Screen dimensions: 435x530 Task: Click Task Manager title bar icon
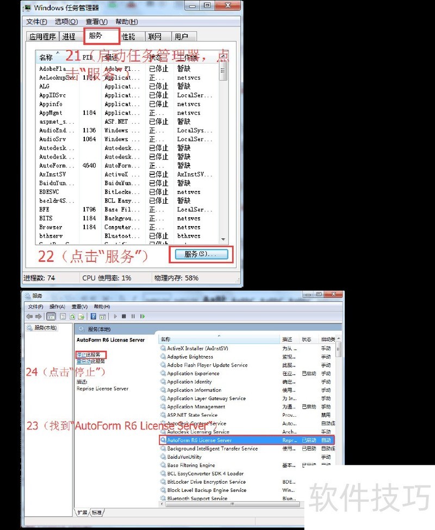(x=28, y=7)
